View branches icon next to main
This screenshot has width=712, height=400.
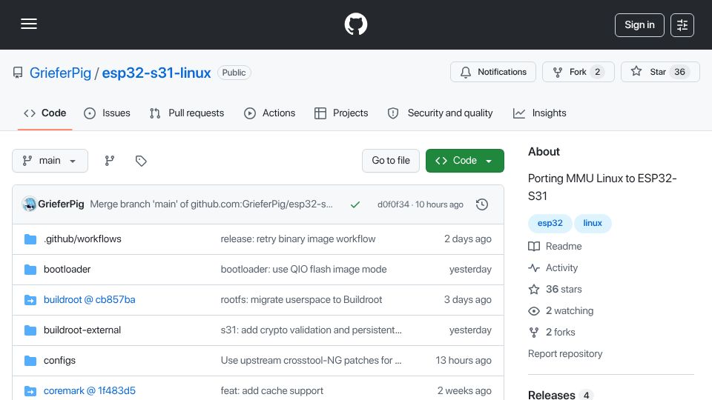tap(110, 161)
